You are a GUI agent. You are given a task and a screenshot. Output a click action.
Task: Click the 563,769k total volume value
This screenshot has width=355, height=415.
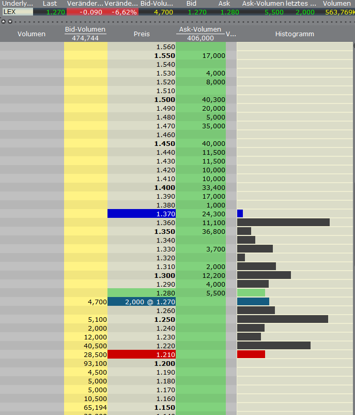[x=339, y=12]
